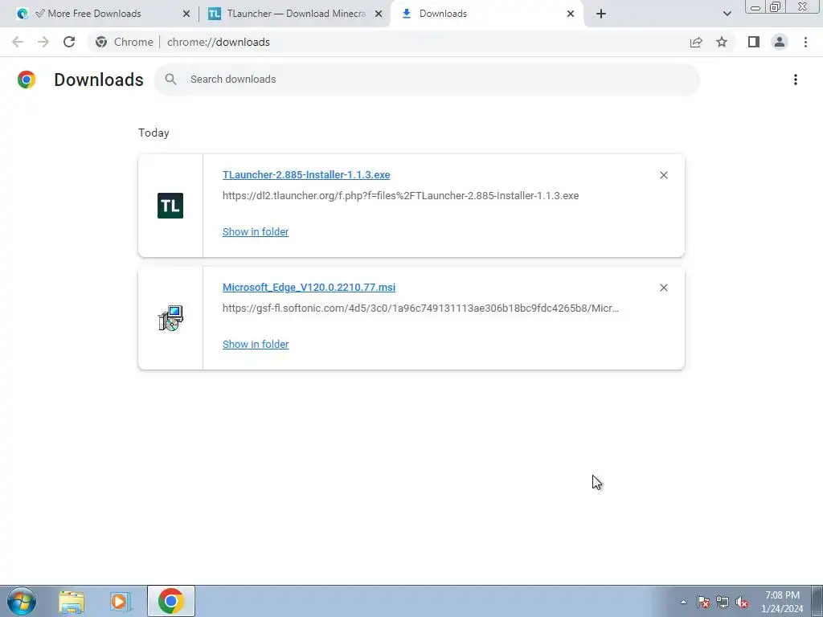Open network status icon in tray
Image resolution: width=823 pixels, height=617 pixels.
coord(723,602)
